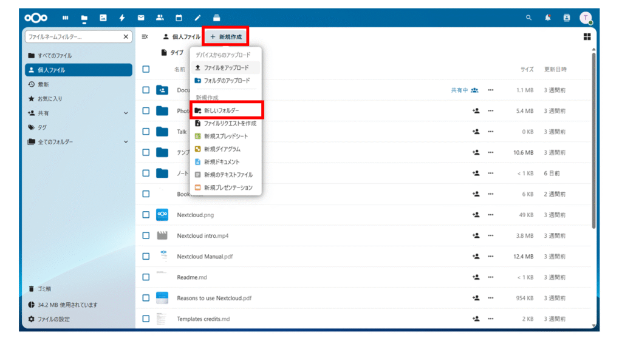The image size is (622, 344).
Task: Open the Activity lightning bolt icon
Action: [x=122, y=18]
